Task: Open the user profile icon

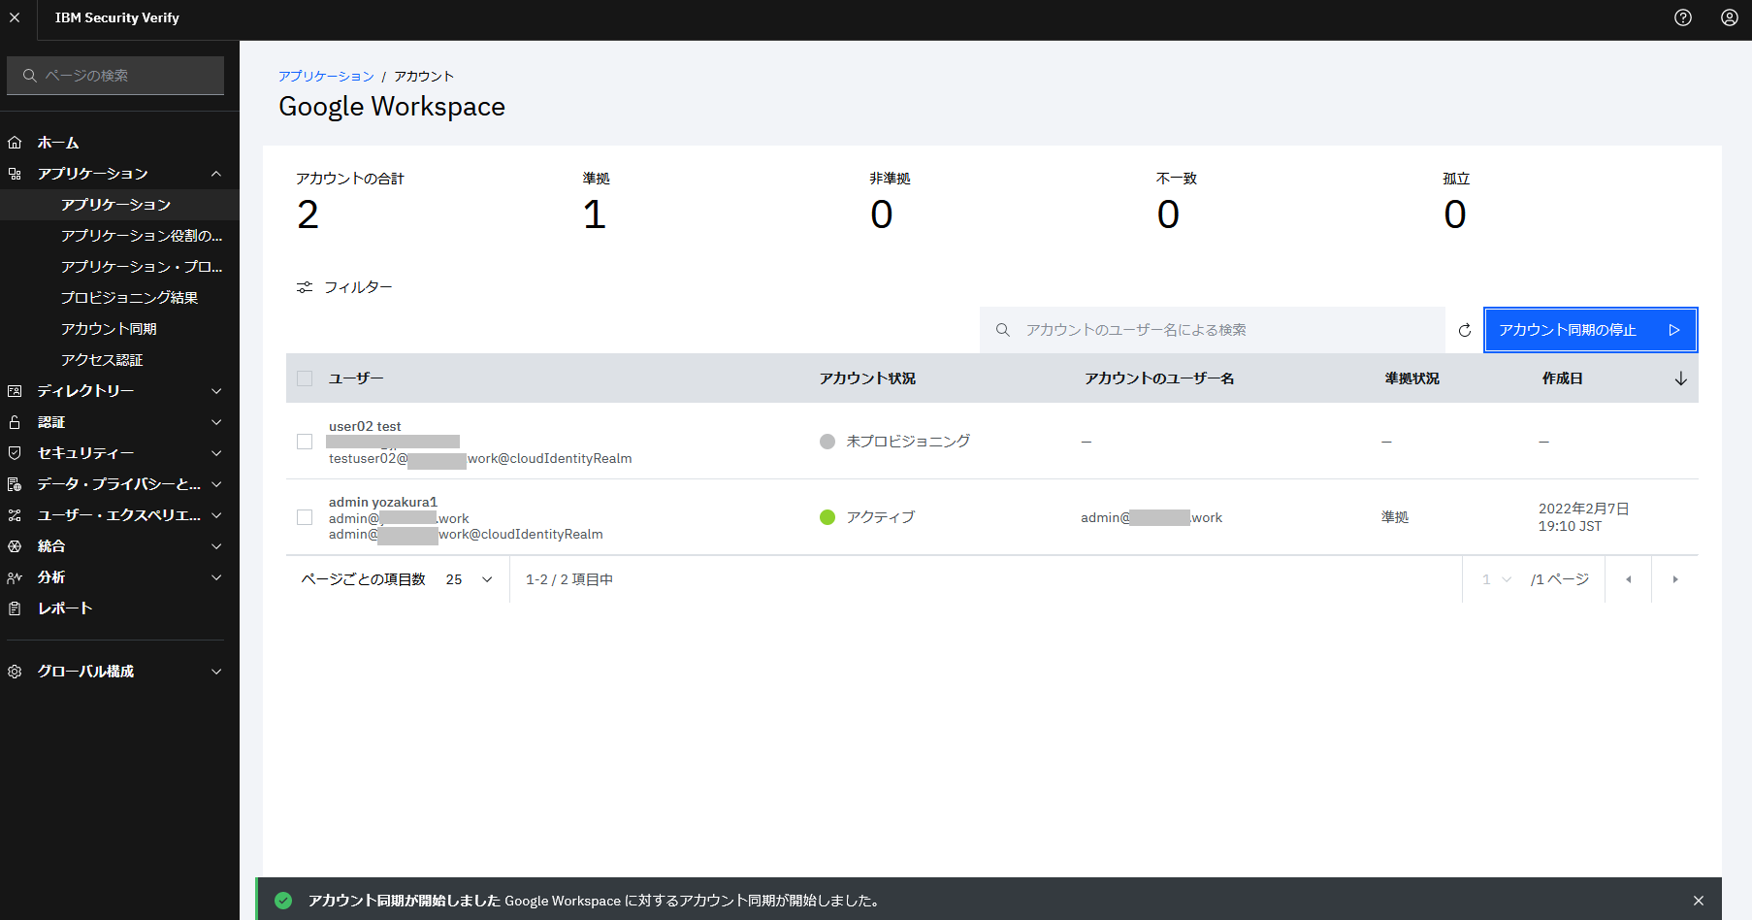Action: (1730, 17)
